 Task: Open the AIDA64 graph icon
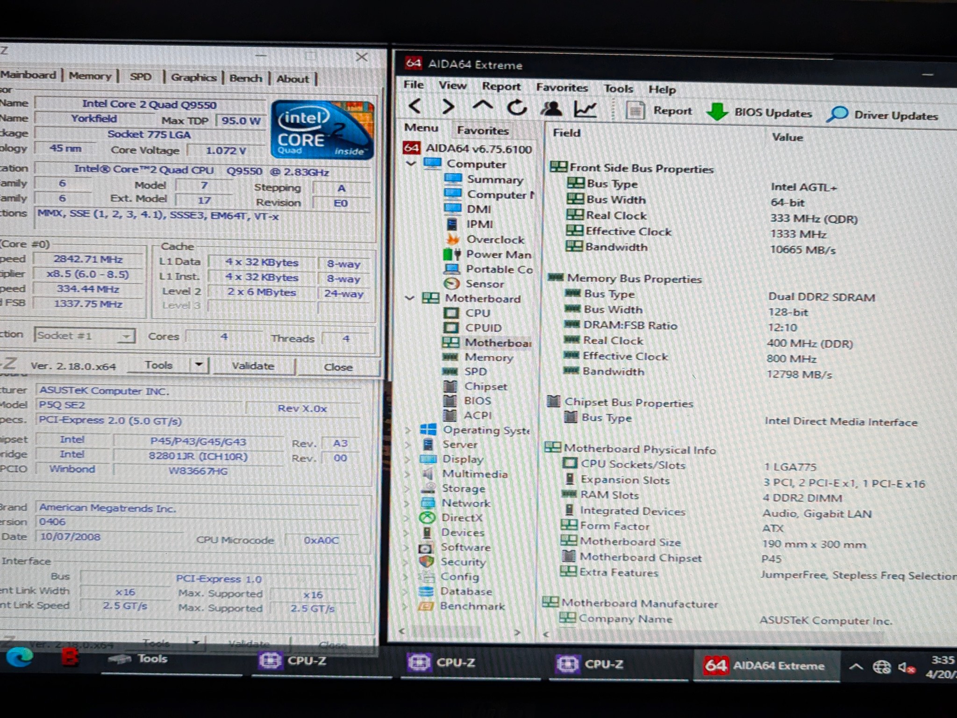tap(585, 110)
